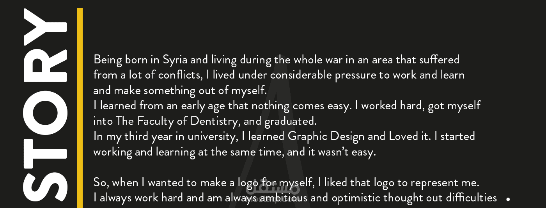This screenshot has width=546, height=208.
Task: Click the line starting 'I learned from an early age'
Action: pyautogui.click(x=287, y=106)
